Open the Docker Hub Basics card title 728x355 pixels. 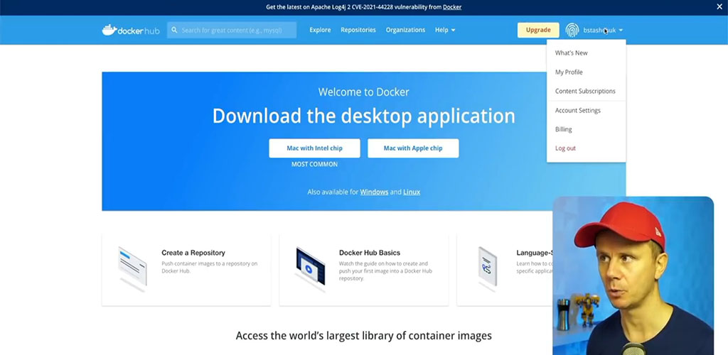tap(370, 253)
